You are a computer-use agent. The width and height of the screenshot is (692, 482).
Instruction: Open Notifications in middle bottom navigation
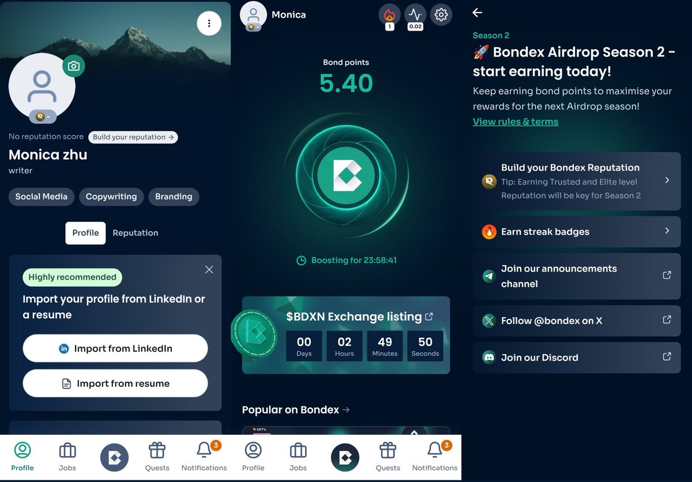click(435, 457)
